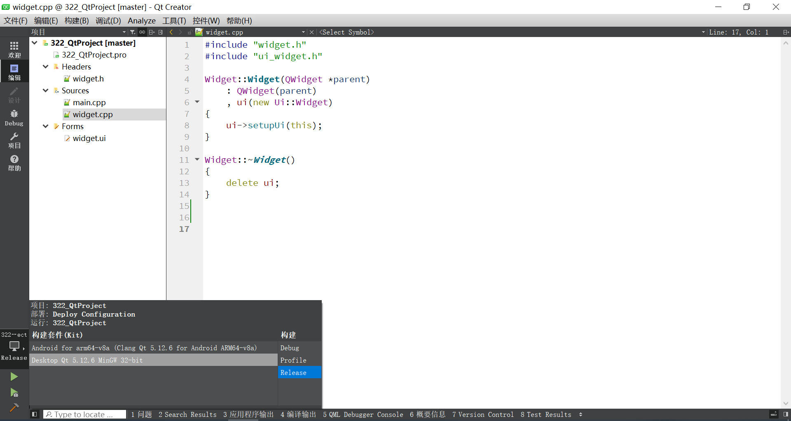Click the Type to locate search field

coord(84,414)
